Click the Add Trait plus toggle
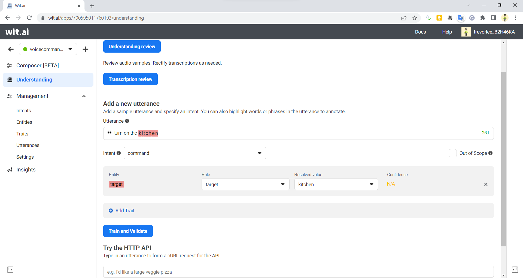 (x=111, y=210)
